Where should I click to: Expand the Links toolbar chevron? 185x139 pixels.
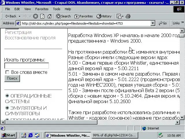click(x=183, y=22)
